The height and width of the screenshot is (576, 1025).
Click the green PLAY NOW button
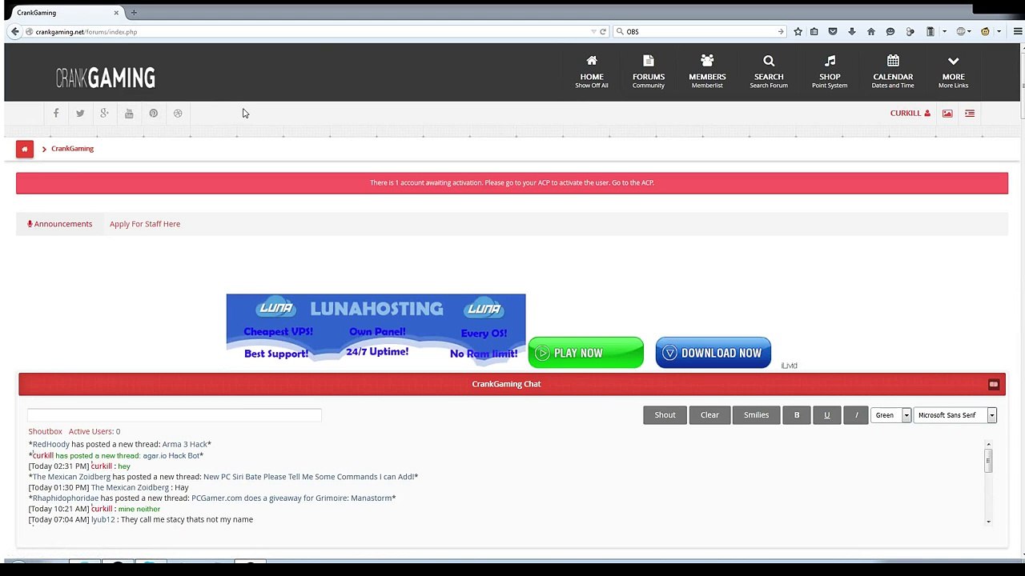coord(586,353)
